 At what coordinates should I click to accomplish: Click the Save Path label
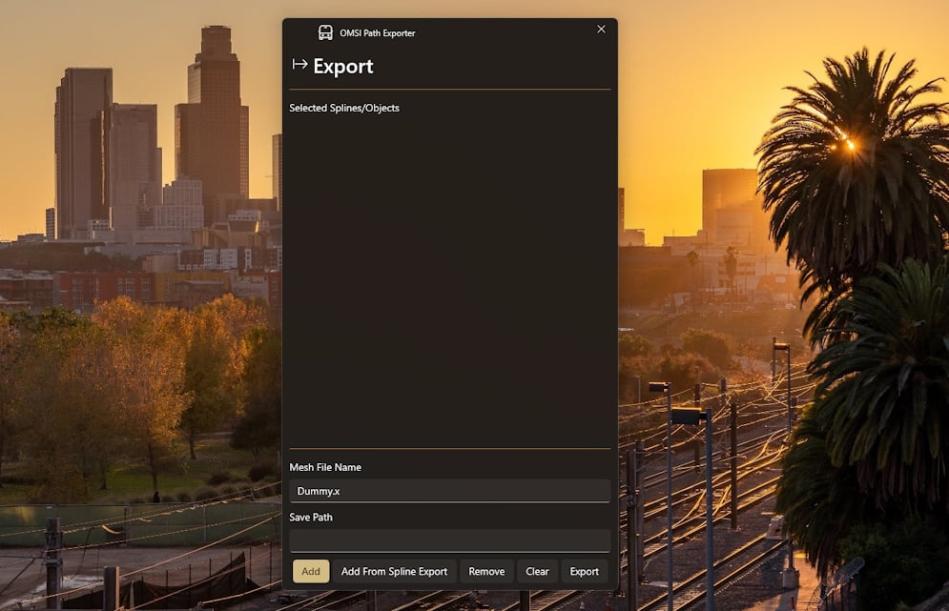pos(311,518)
